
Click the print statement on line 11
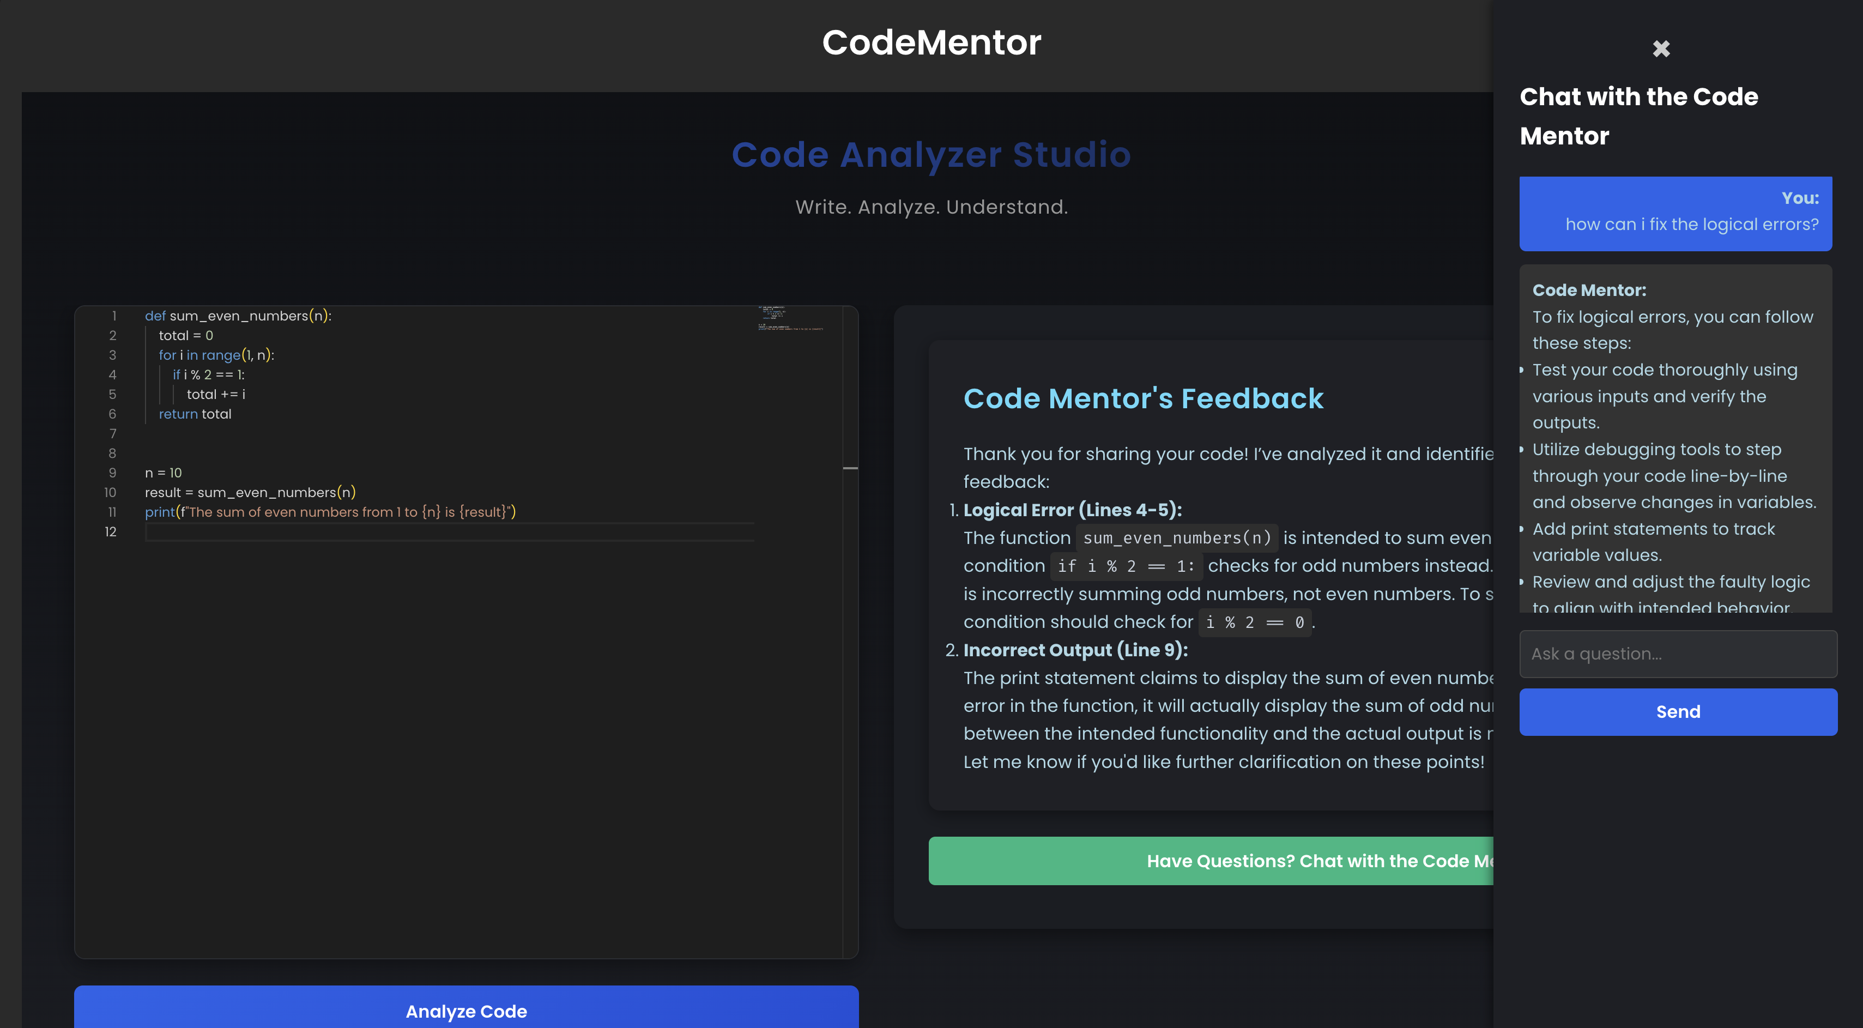[330, 512]
